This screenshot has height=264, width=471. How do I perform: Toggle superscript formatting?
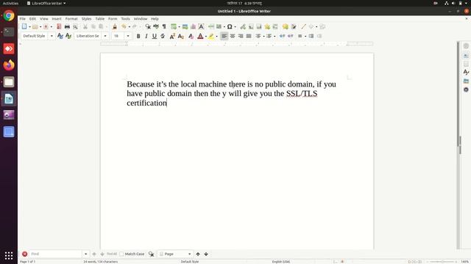172,36
